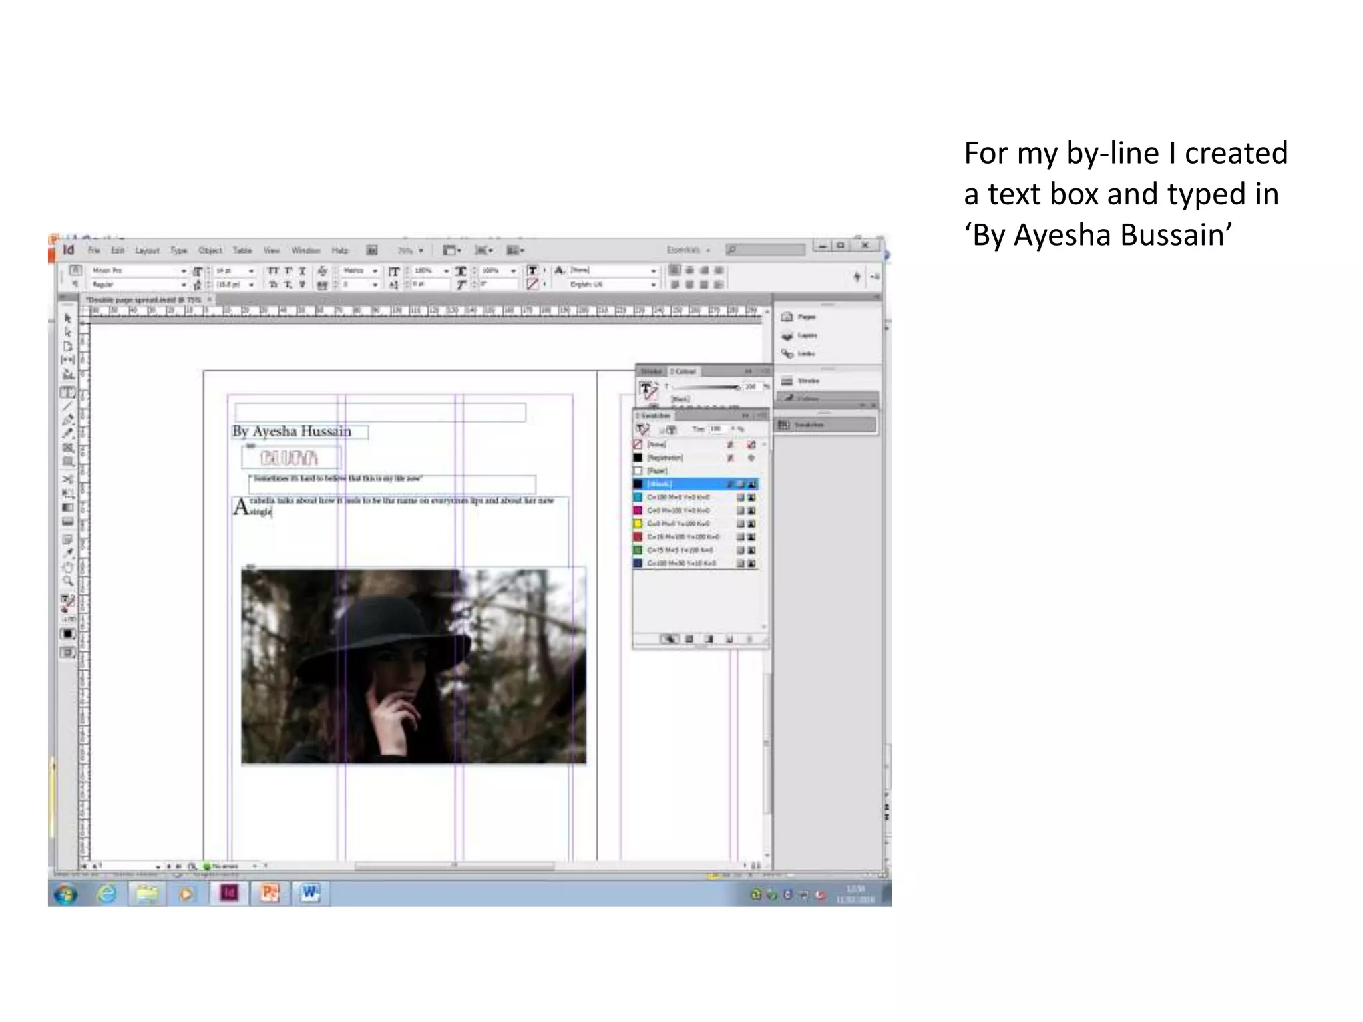Toggle formatting affects text in Swatches panel

(x=671, y=430)
